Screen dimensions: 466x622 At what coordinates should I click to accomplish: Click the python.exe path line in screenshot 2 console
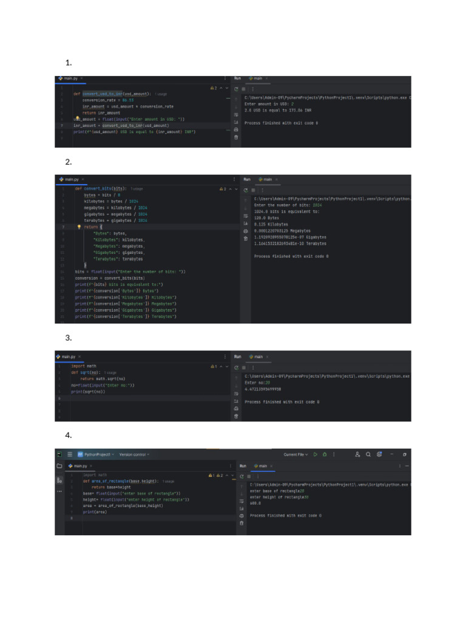tap(332, 199)
